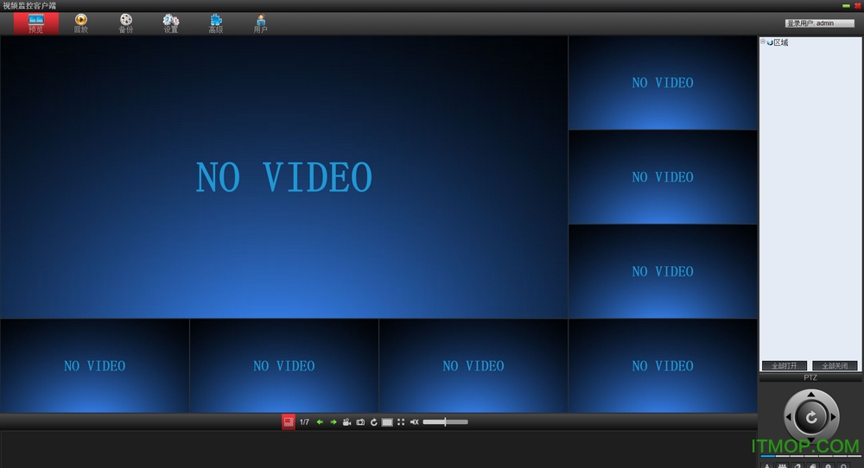Enter full screen with the expand icon
Image resolution: width=864 pixels, height=468 pixels.
pyautogui.click(x=401, y=422)
